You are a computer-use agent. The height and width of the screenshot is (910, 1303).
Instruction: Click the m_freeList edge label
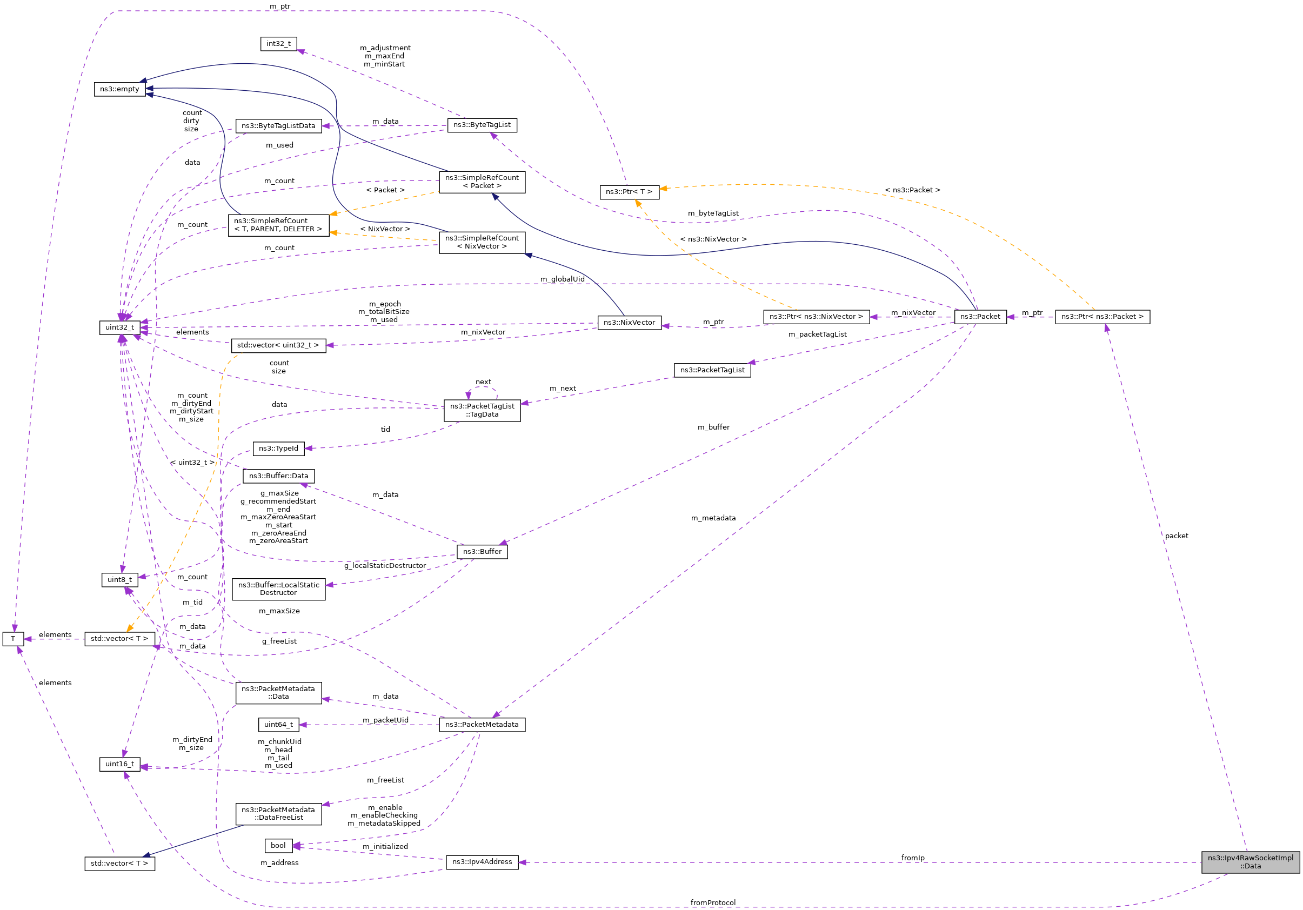coord(385,781)
